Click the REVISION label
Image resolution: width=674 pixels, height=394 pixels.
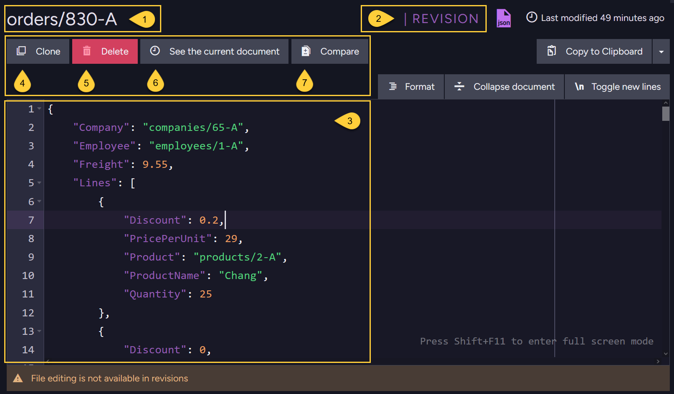(x=445, y=18)
